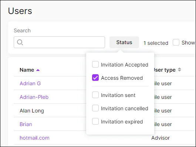Toggle the Show checkbox beside 1 selected
Viewport: 196px width, 147px height.
176,42
